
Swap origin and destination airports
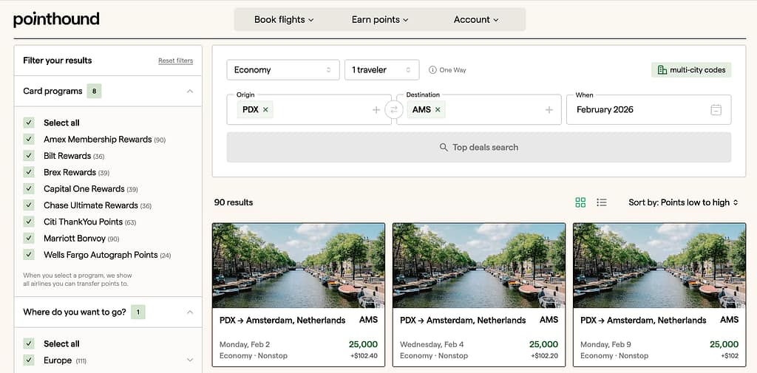coord(394,109)
